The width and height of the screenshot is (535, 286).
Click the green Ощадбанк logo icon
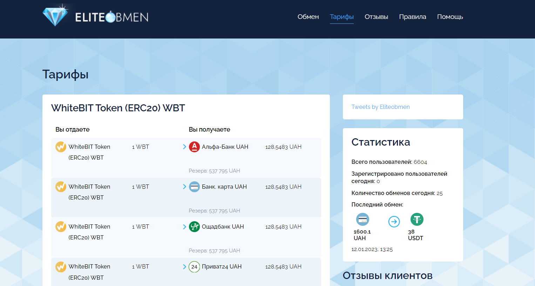[194, 226]
